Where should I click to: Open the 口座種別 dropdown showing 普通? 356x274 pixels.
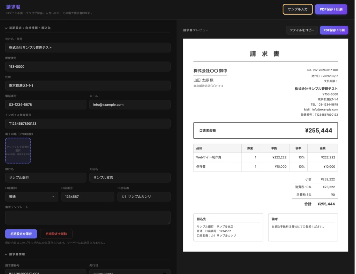32,197
